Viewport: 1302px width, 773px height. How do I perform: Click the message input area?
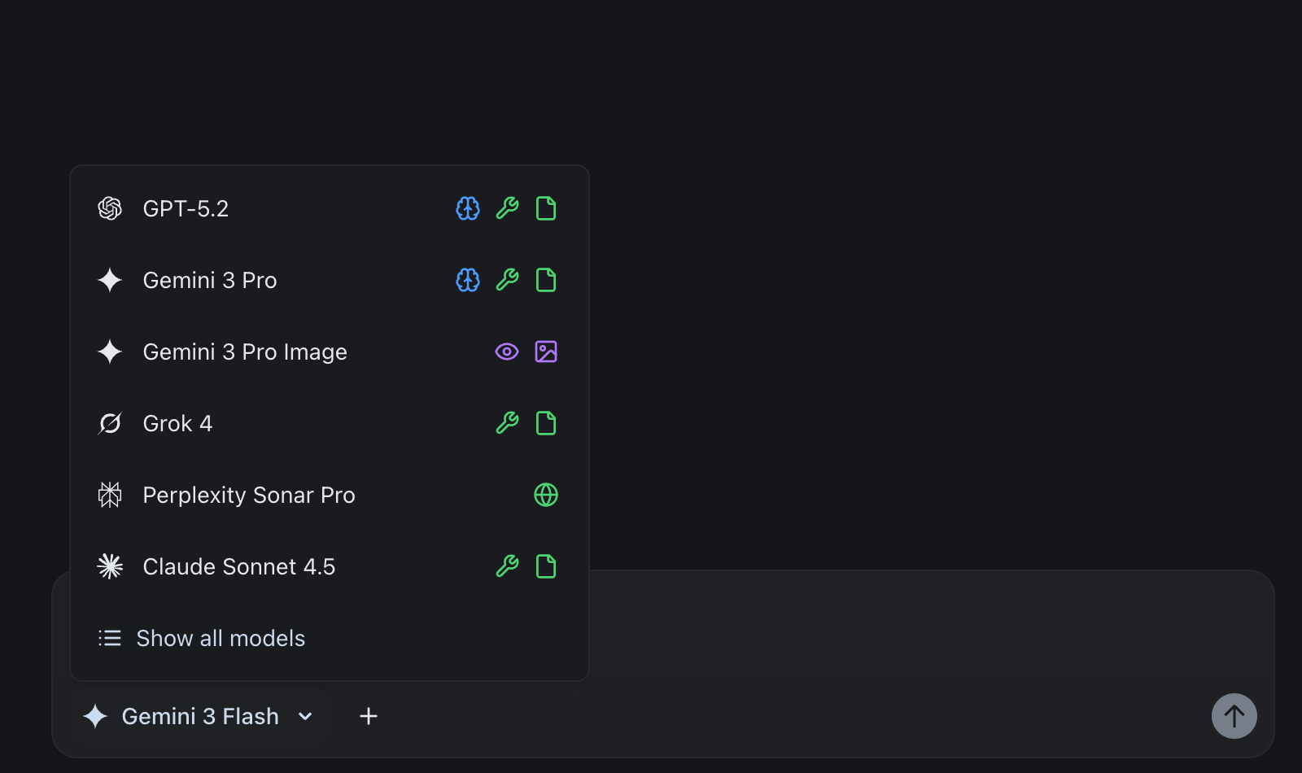[x=895, y=635]
